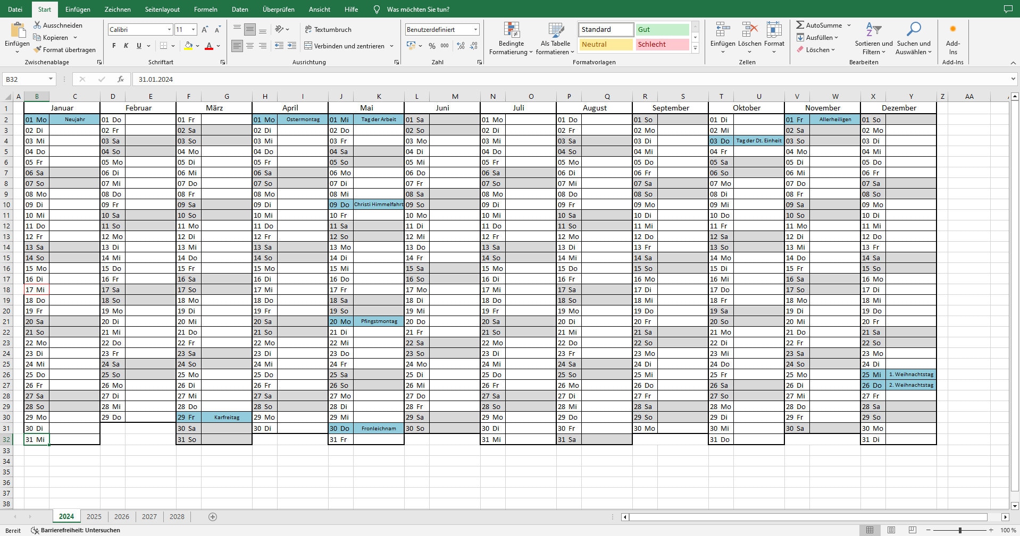This screenshot has height=536, width=1020.
Task: Toggle italic formatting (K)
Action: point(126,46)
